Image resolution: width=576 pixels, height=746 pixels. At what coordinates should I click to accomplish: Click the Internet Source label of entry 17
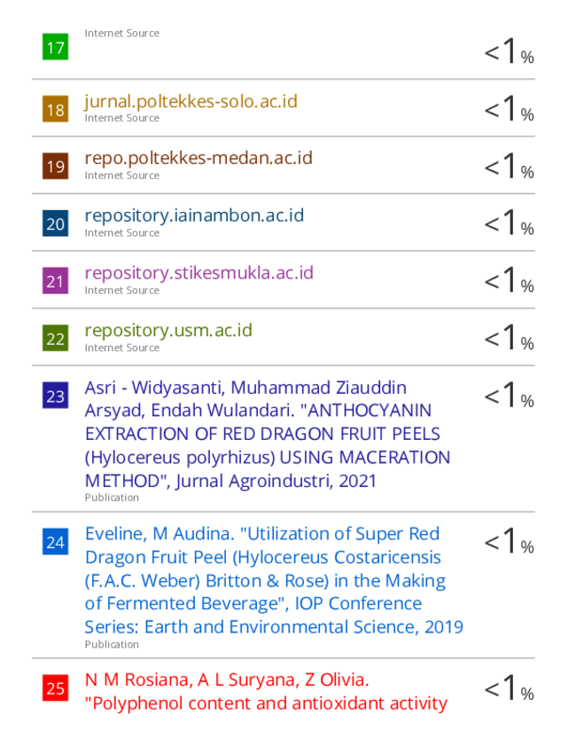coord(122,34)
